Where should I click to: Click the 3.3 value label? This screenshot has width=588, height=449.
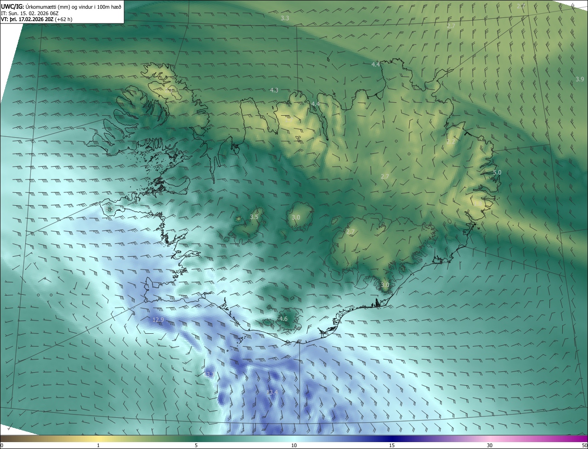285,18
